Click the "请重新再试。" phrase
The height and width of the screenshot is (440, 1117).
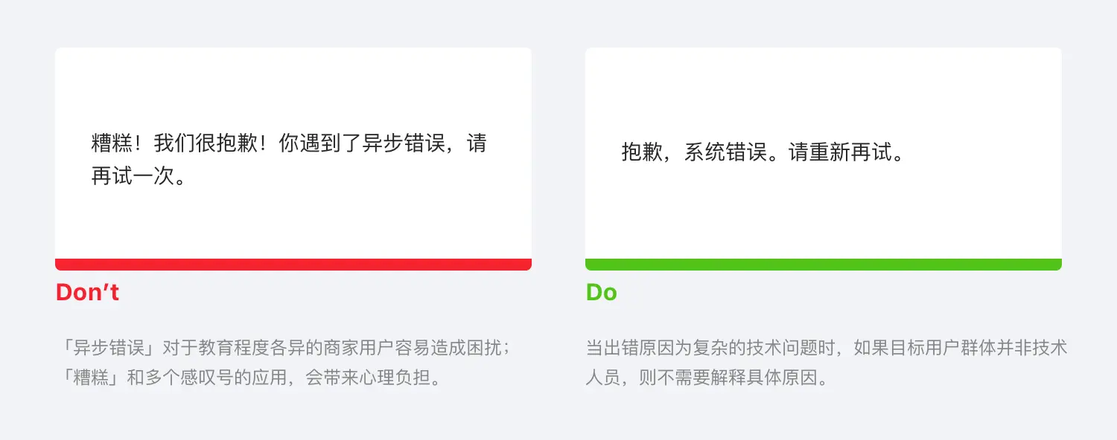tap(847, 152)
